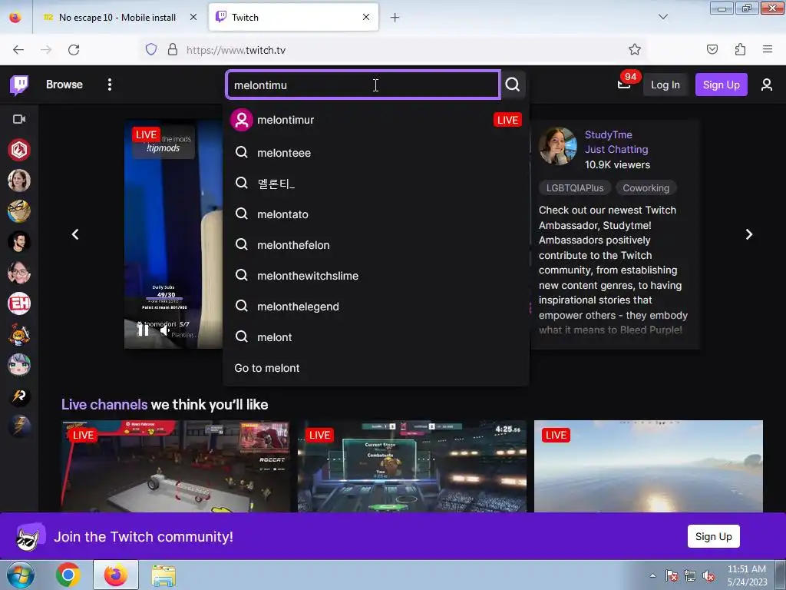Open the Current Stage arena live stream thumbnail
Screen dimensions: 786x590
[412, 466]
